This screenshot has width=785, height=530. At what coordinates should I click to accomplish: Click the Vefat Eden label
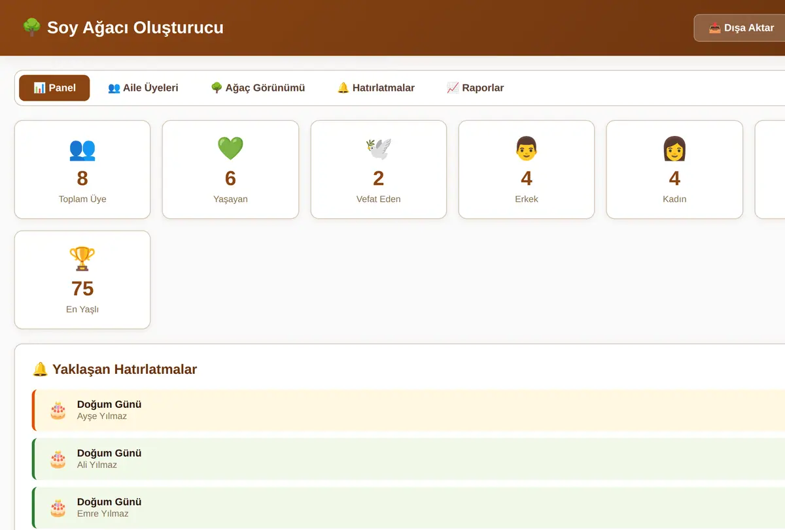pyautogui.click(x=378, y=199)
